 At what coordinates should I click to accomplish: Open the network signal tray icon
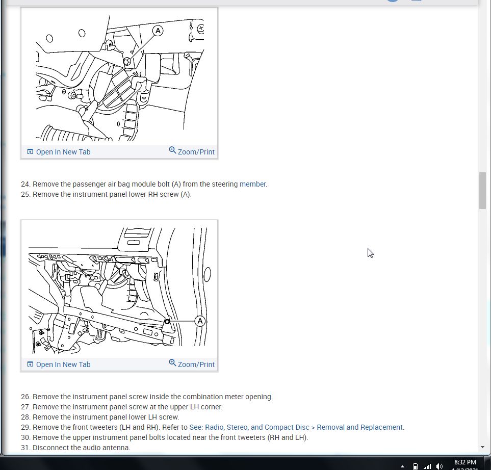(427, 466)
